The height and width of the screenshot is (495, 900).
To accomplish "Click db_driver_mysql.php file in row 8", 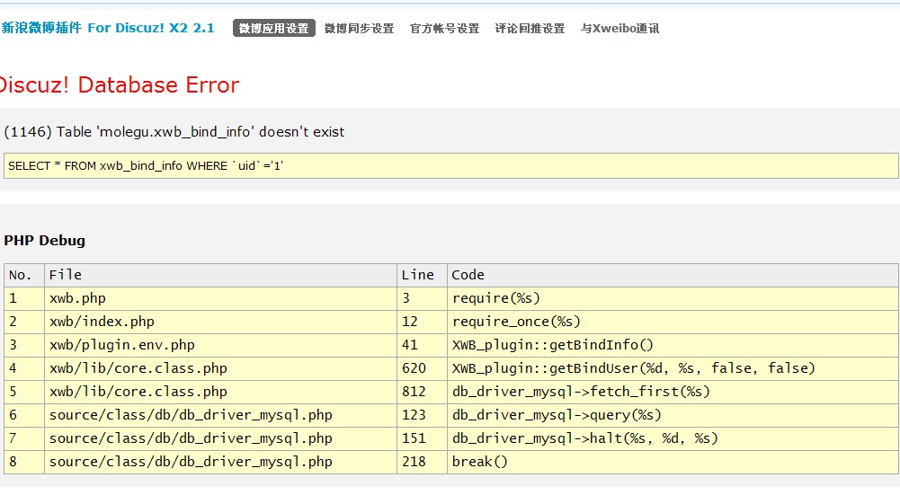I will (220, 463).
